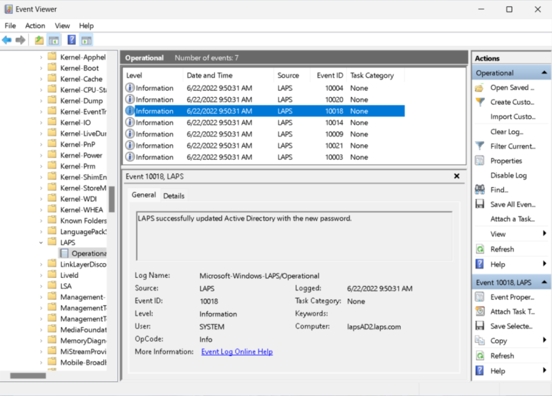Click Clear Log in the Actions pane
Viewport: 552px width, 396px height.
point(506,131)
